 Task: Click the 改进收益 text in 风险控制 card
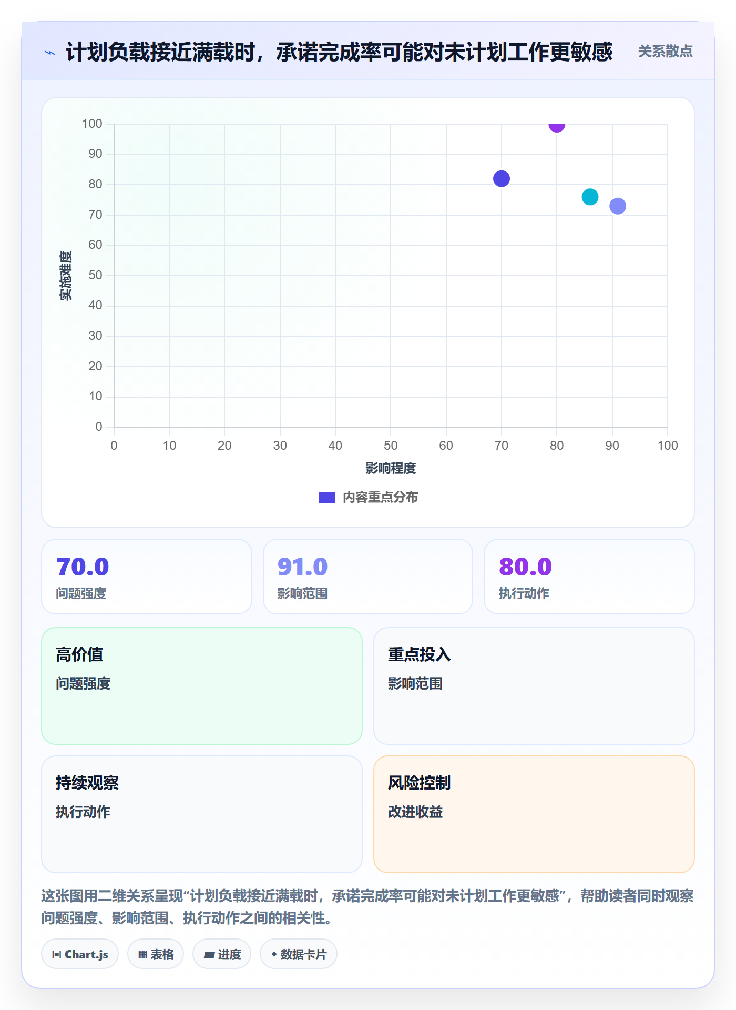point(415,812)
